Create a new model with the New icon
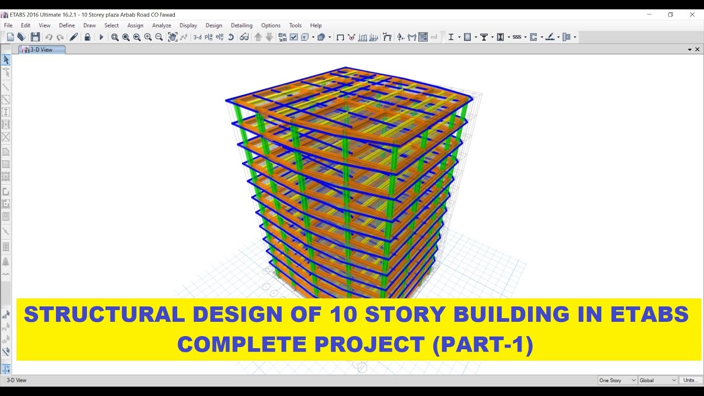Image resolution: width=704 pixels, height=396 pixels. [10, 37]
